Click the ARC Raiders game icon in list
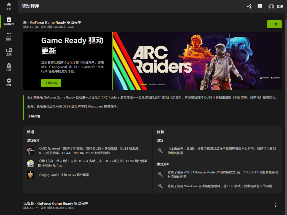The height and width of the screenshot is (215, 287). click(x=30, y=151)
